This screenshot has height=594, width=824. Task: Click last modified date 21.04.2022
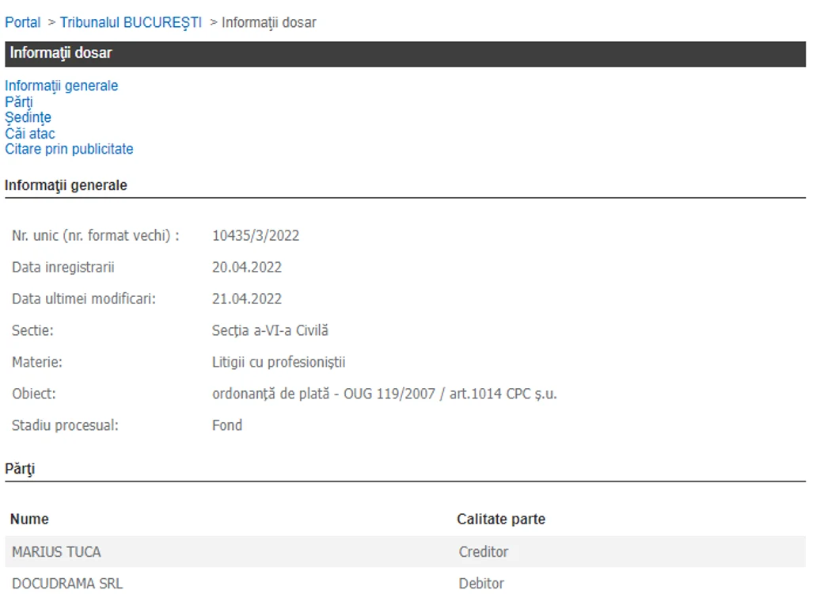coord(246,299)
